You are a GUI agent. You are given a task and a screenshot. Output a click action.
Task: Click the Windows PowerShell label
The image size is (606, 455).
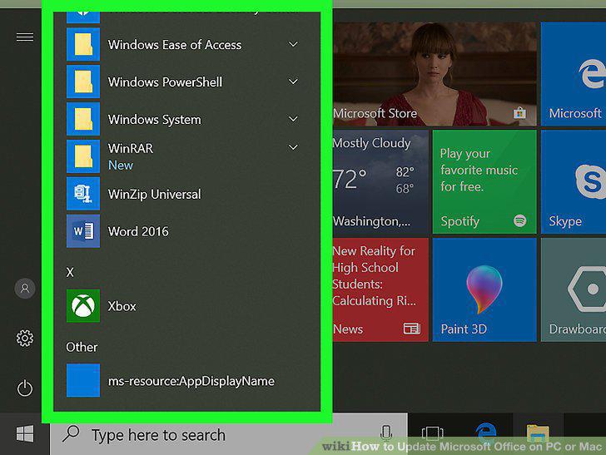tap(165, 82)
